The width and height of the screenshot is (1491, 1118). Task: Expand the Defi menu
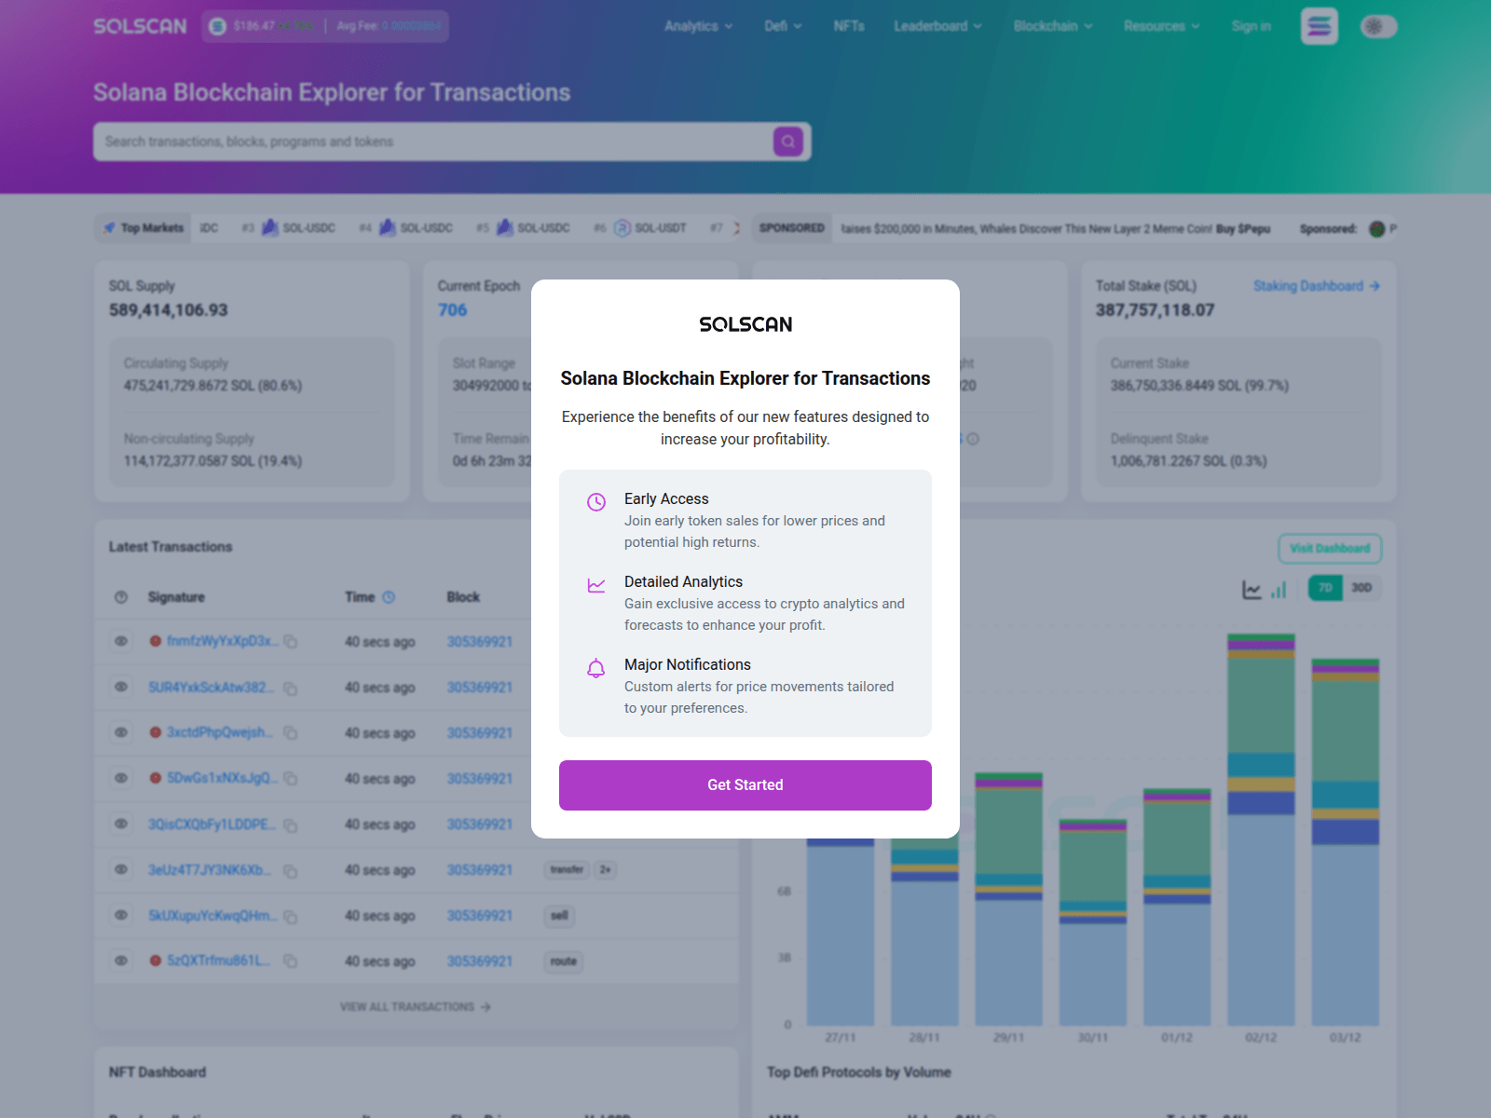783,26
